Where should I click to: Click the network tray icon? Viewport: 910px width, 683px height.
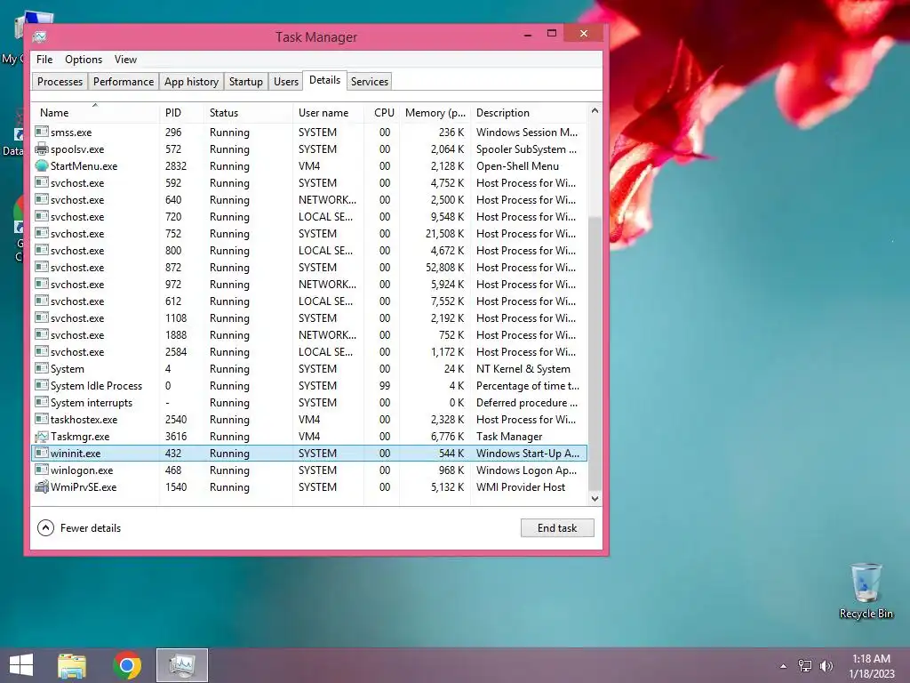[x=805, y=665]
